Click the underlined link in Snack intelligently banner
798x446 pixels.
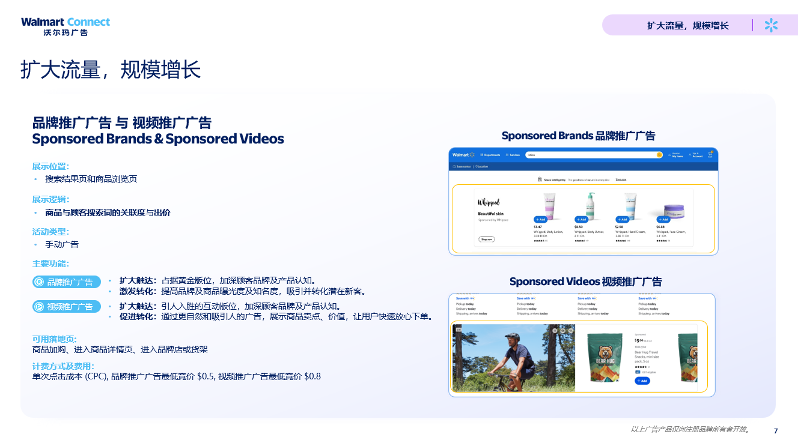click(621, 179)
